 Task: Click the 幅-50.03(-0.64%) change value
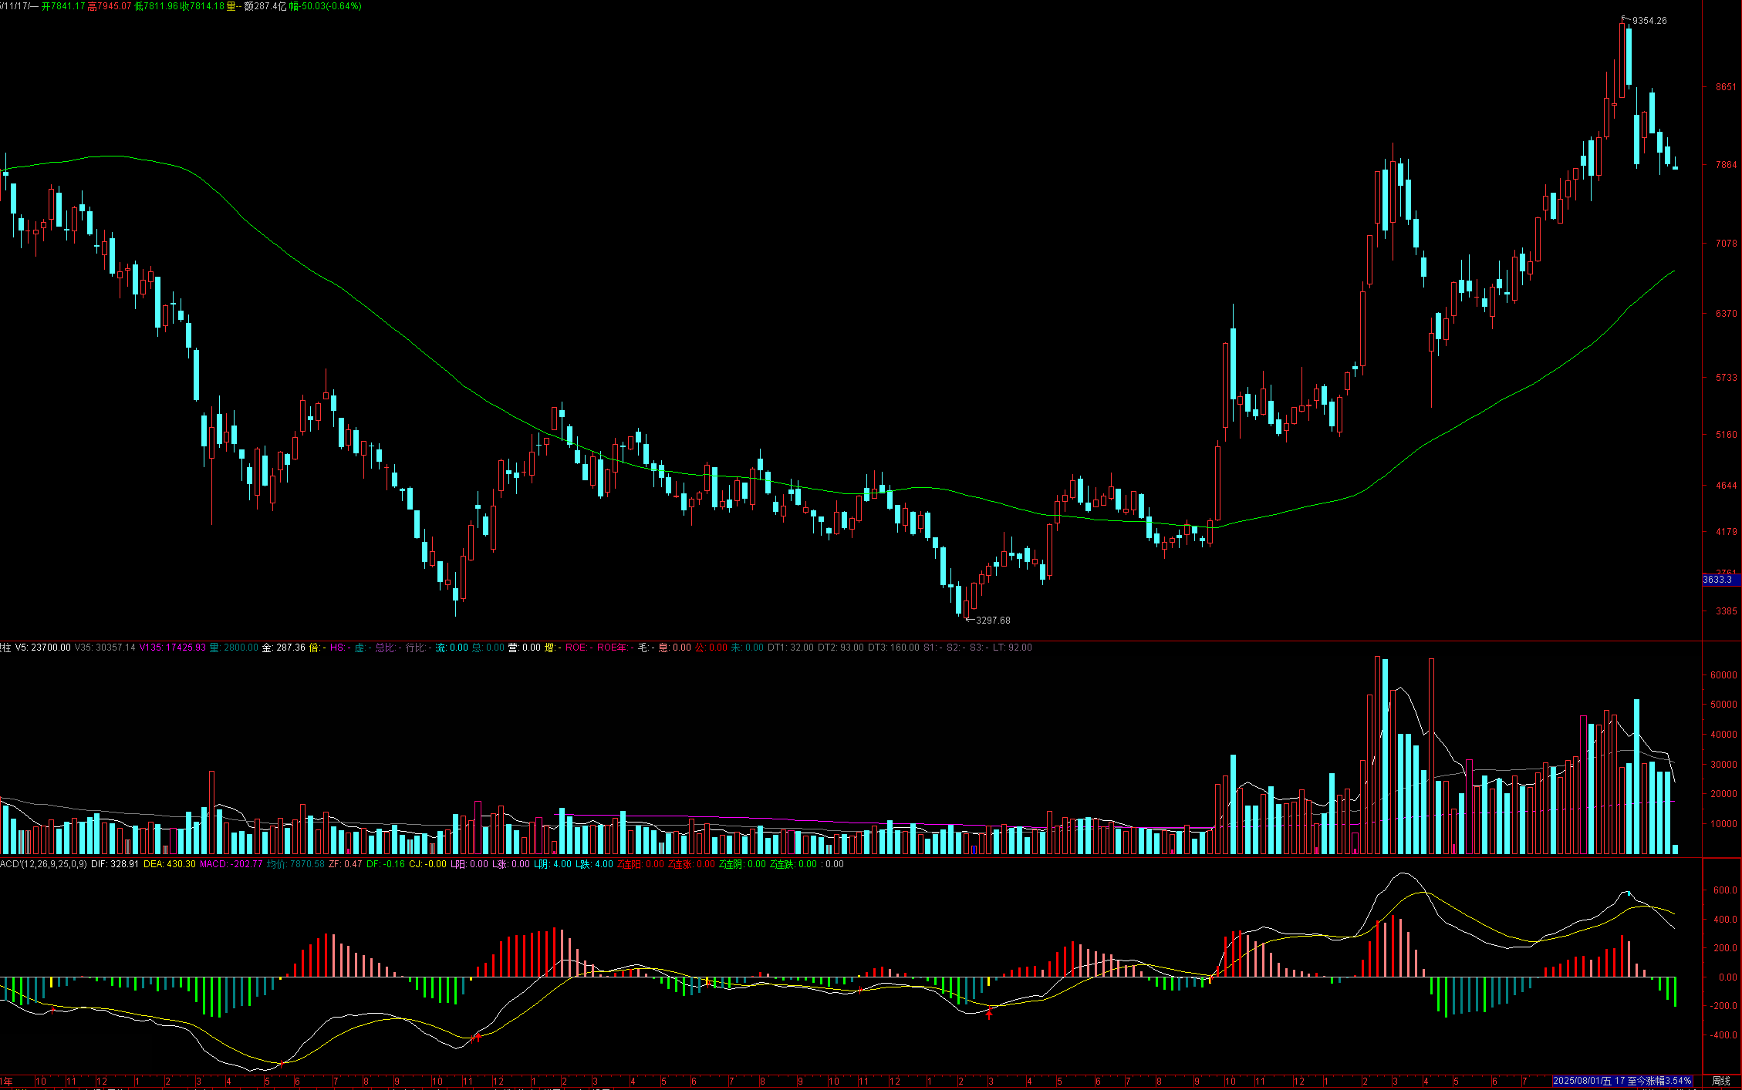325,6
